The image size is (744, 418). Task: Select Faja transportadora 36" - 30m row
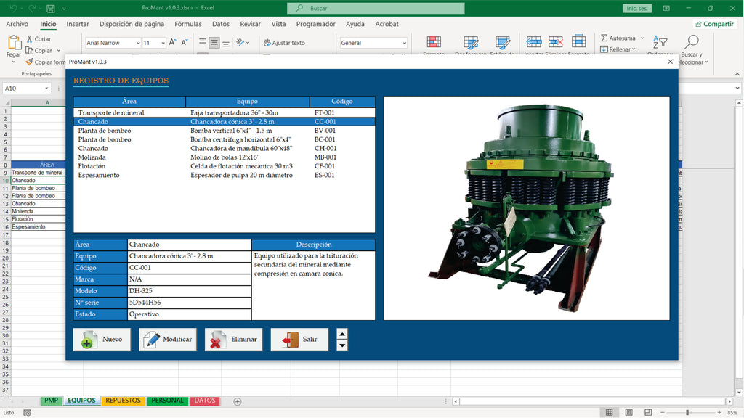point(224,112)
